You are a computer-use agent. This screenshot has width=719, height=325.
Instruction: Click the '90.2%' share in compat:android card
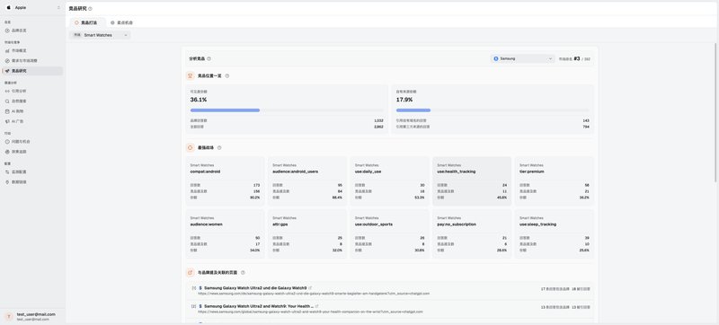pos(255,198)
